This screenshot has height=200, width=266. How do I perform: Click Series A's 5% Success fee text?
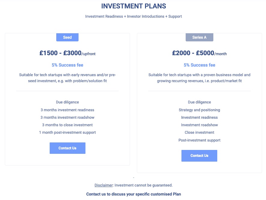click(199, 65)
